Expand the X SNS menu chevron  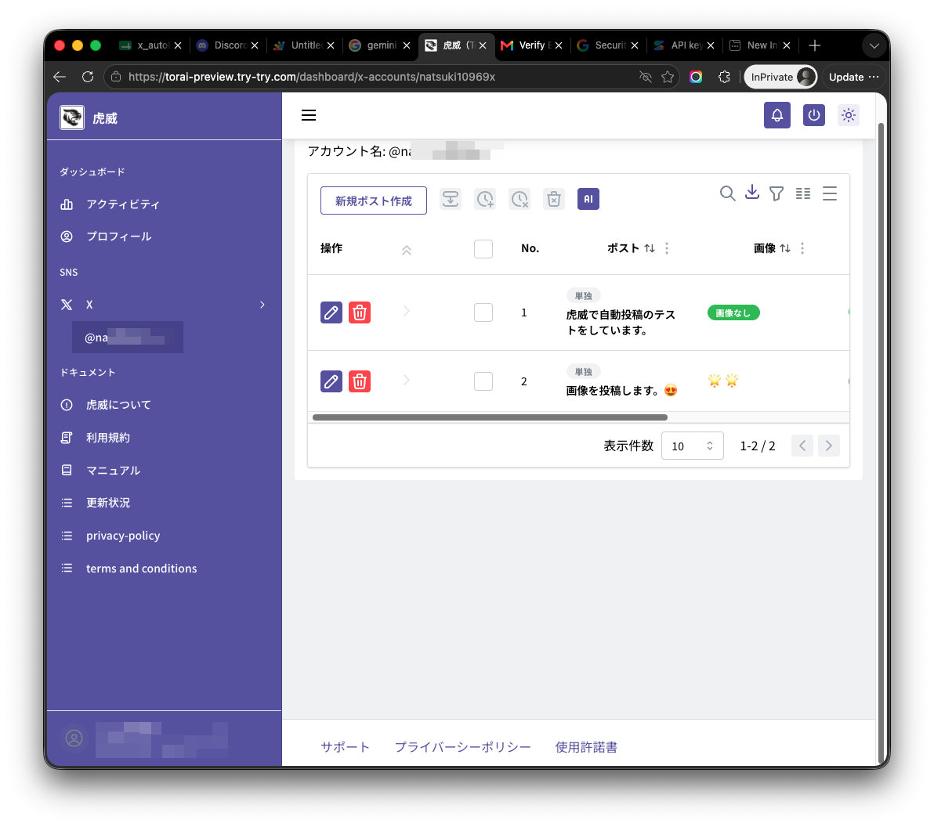(262, 305)
